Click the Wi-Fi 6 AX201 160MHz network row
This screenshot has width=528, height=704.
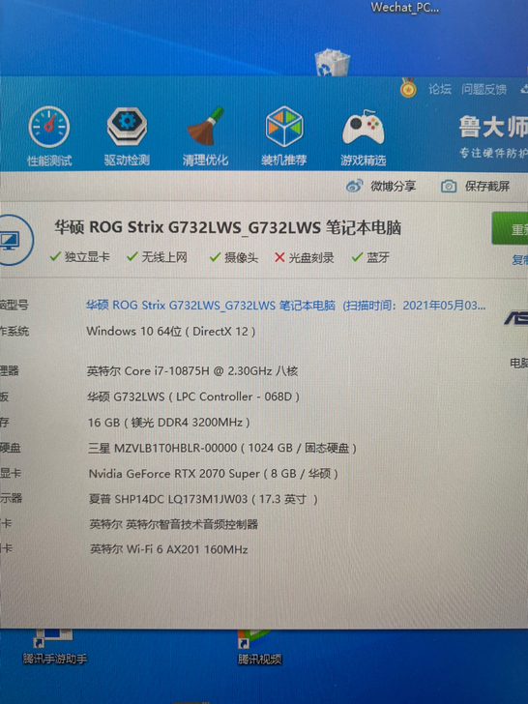[169, 549]
